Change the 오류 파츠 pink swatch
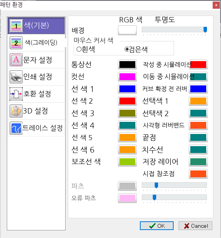Viewport: 221px width, 238px height. (x=127, y=198)
